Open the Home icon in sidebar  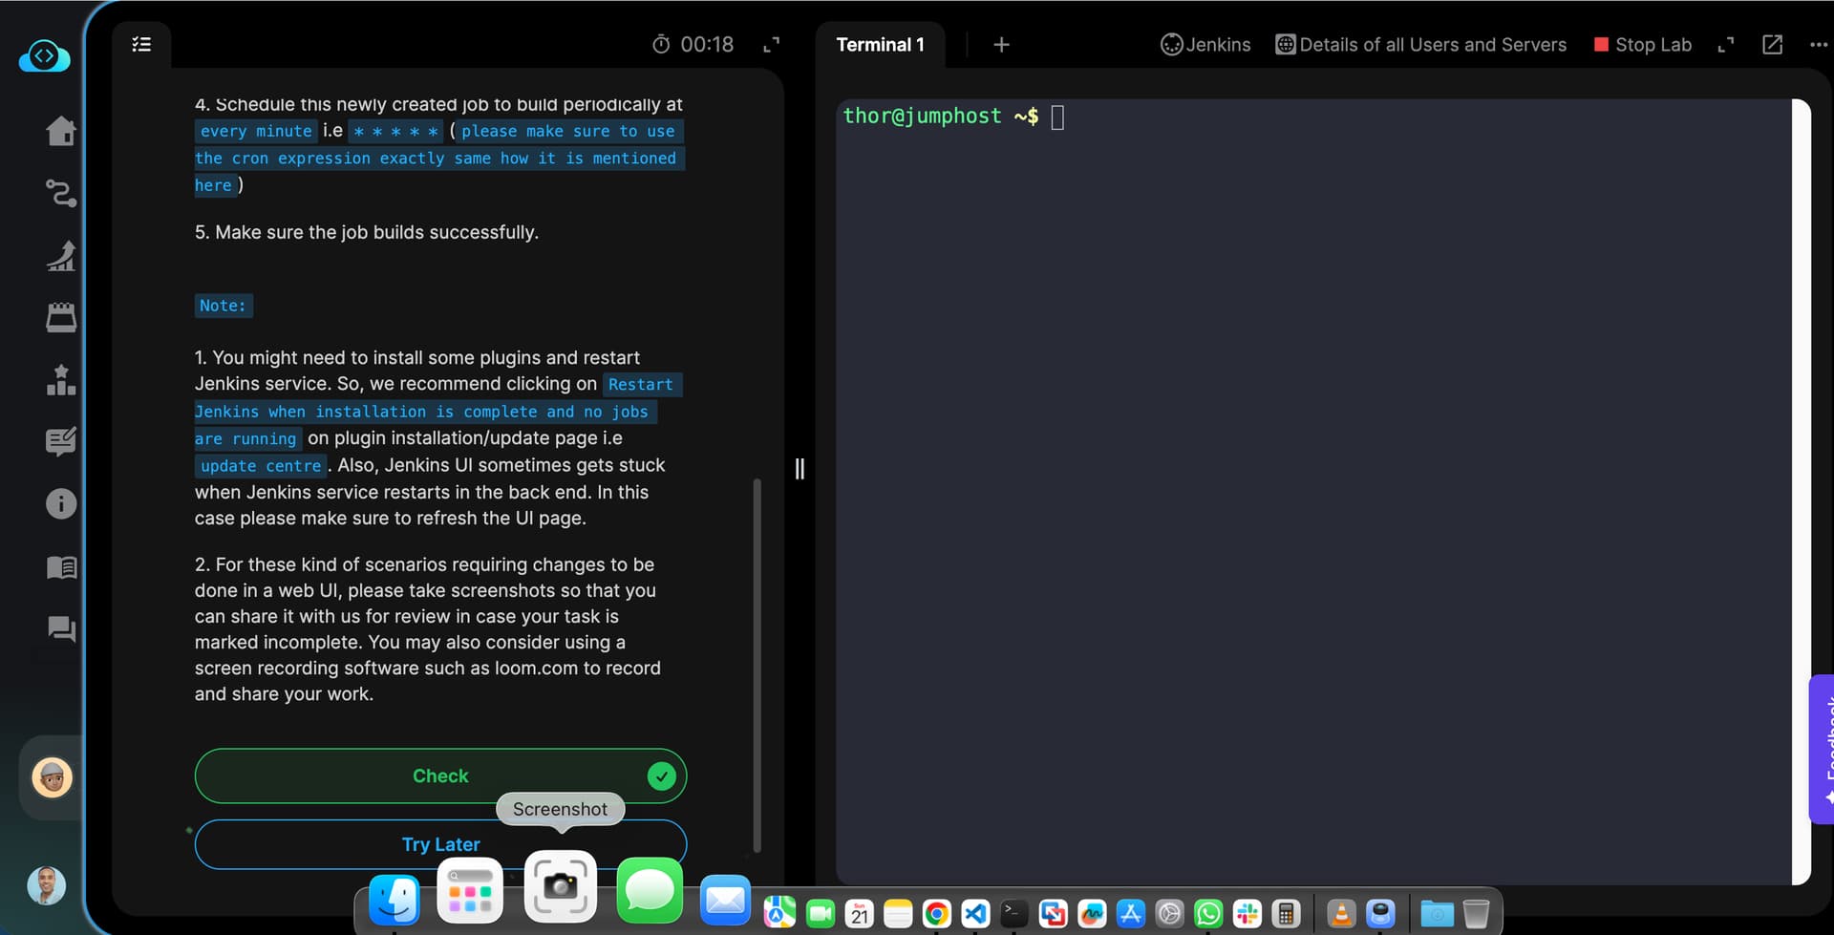[x=61, y=131]
